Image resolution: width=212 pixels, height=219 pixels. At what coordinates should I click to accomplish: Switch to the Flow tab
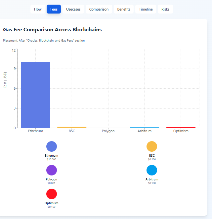(38, 9)
